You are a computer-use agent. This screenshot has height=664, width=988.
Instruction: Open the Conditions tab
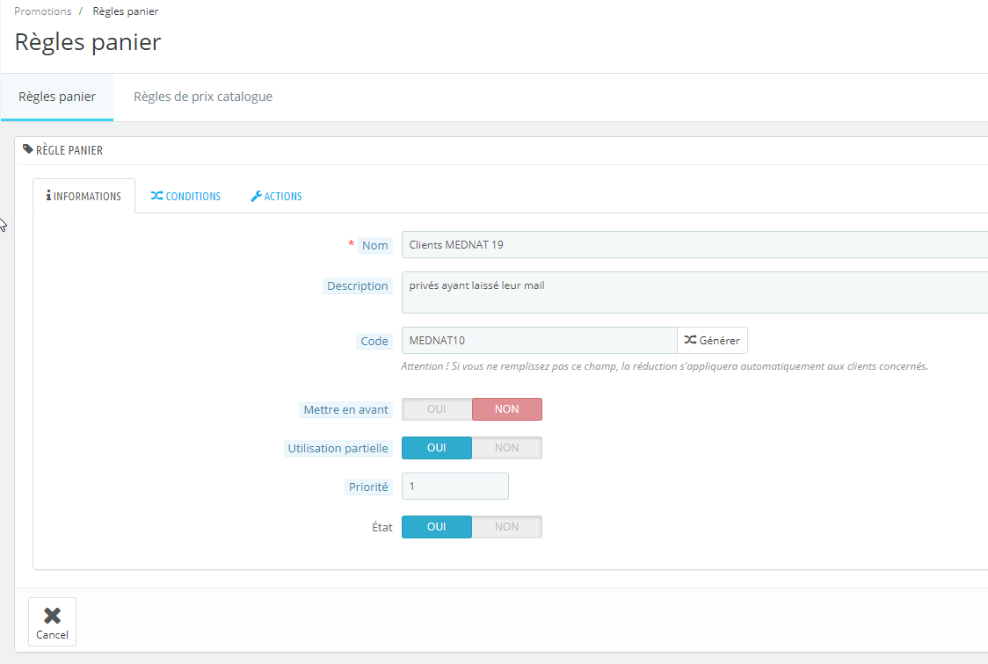click(185, 196)
